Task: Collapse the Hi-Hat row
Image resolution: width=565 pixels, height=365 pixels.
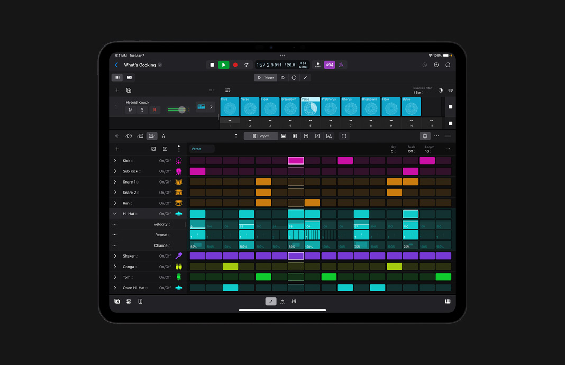Action: coord(115,213)
